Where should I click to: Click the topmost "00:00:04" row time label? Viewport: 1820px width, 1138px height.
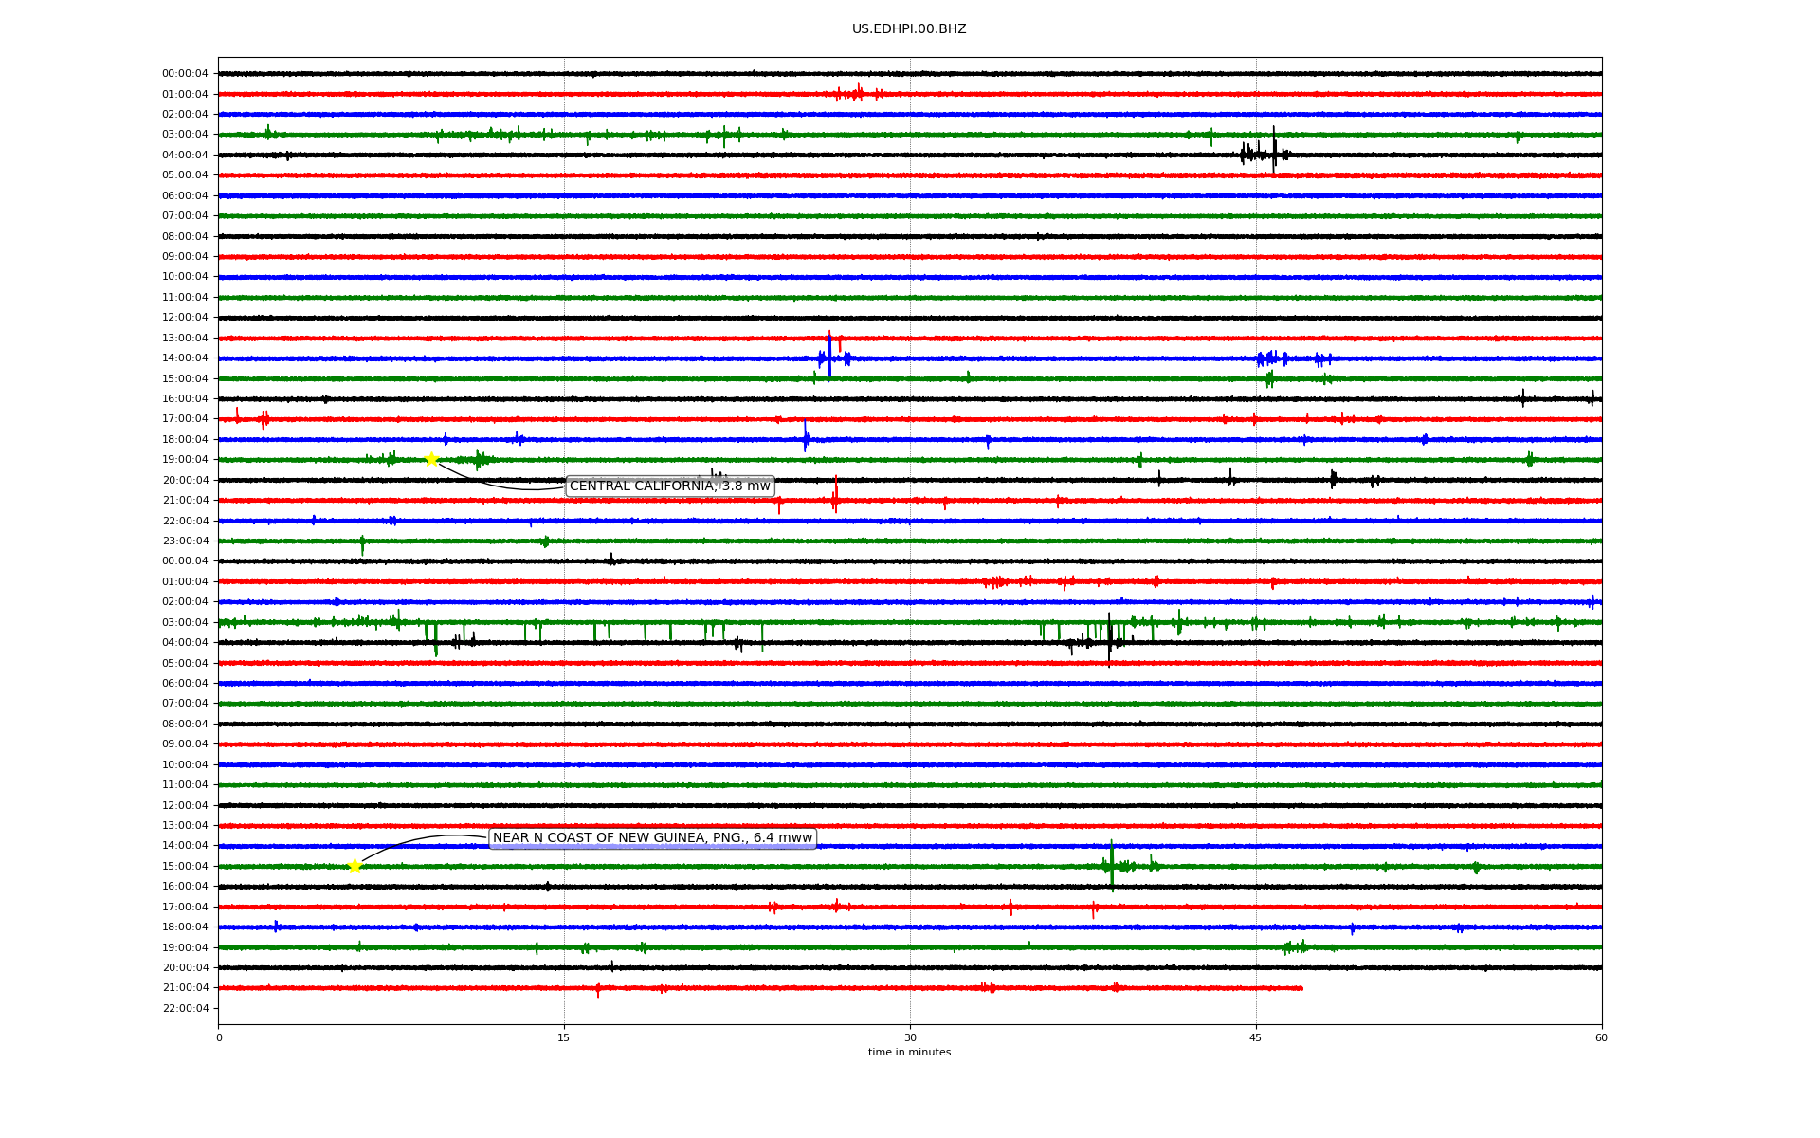tap(185, 74)
